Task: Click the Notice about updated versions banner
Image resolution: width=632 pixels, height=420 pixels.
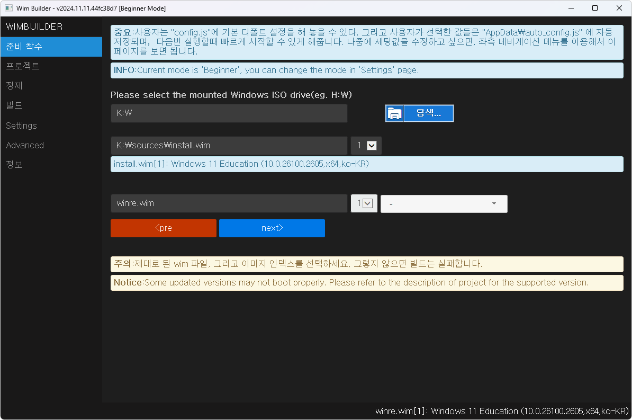Action: tap(367, 283)
